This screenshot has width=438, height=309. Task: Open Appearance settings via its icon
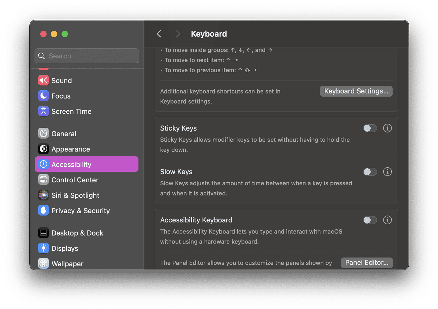tap(43, 149)
